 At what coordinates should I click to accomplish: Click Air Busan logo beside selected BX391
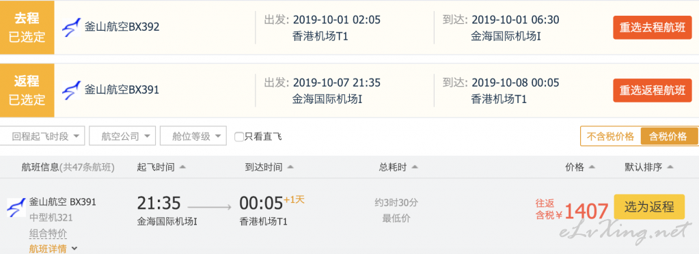[x=71, y=90]
